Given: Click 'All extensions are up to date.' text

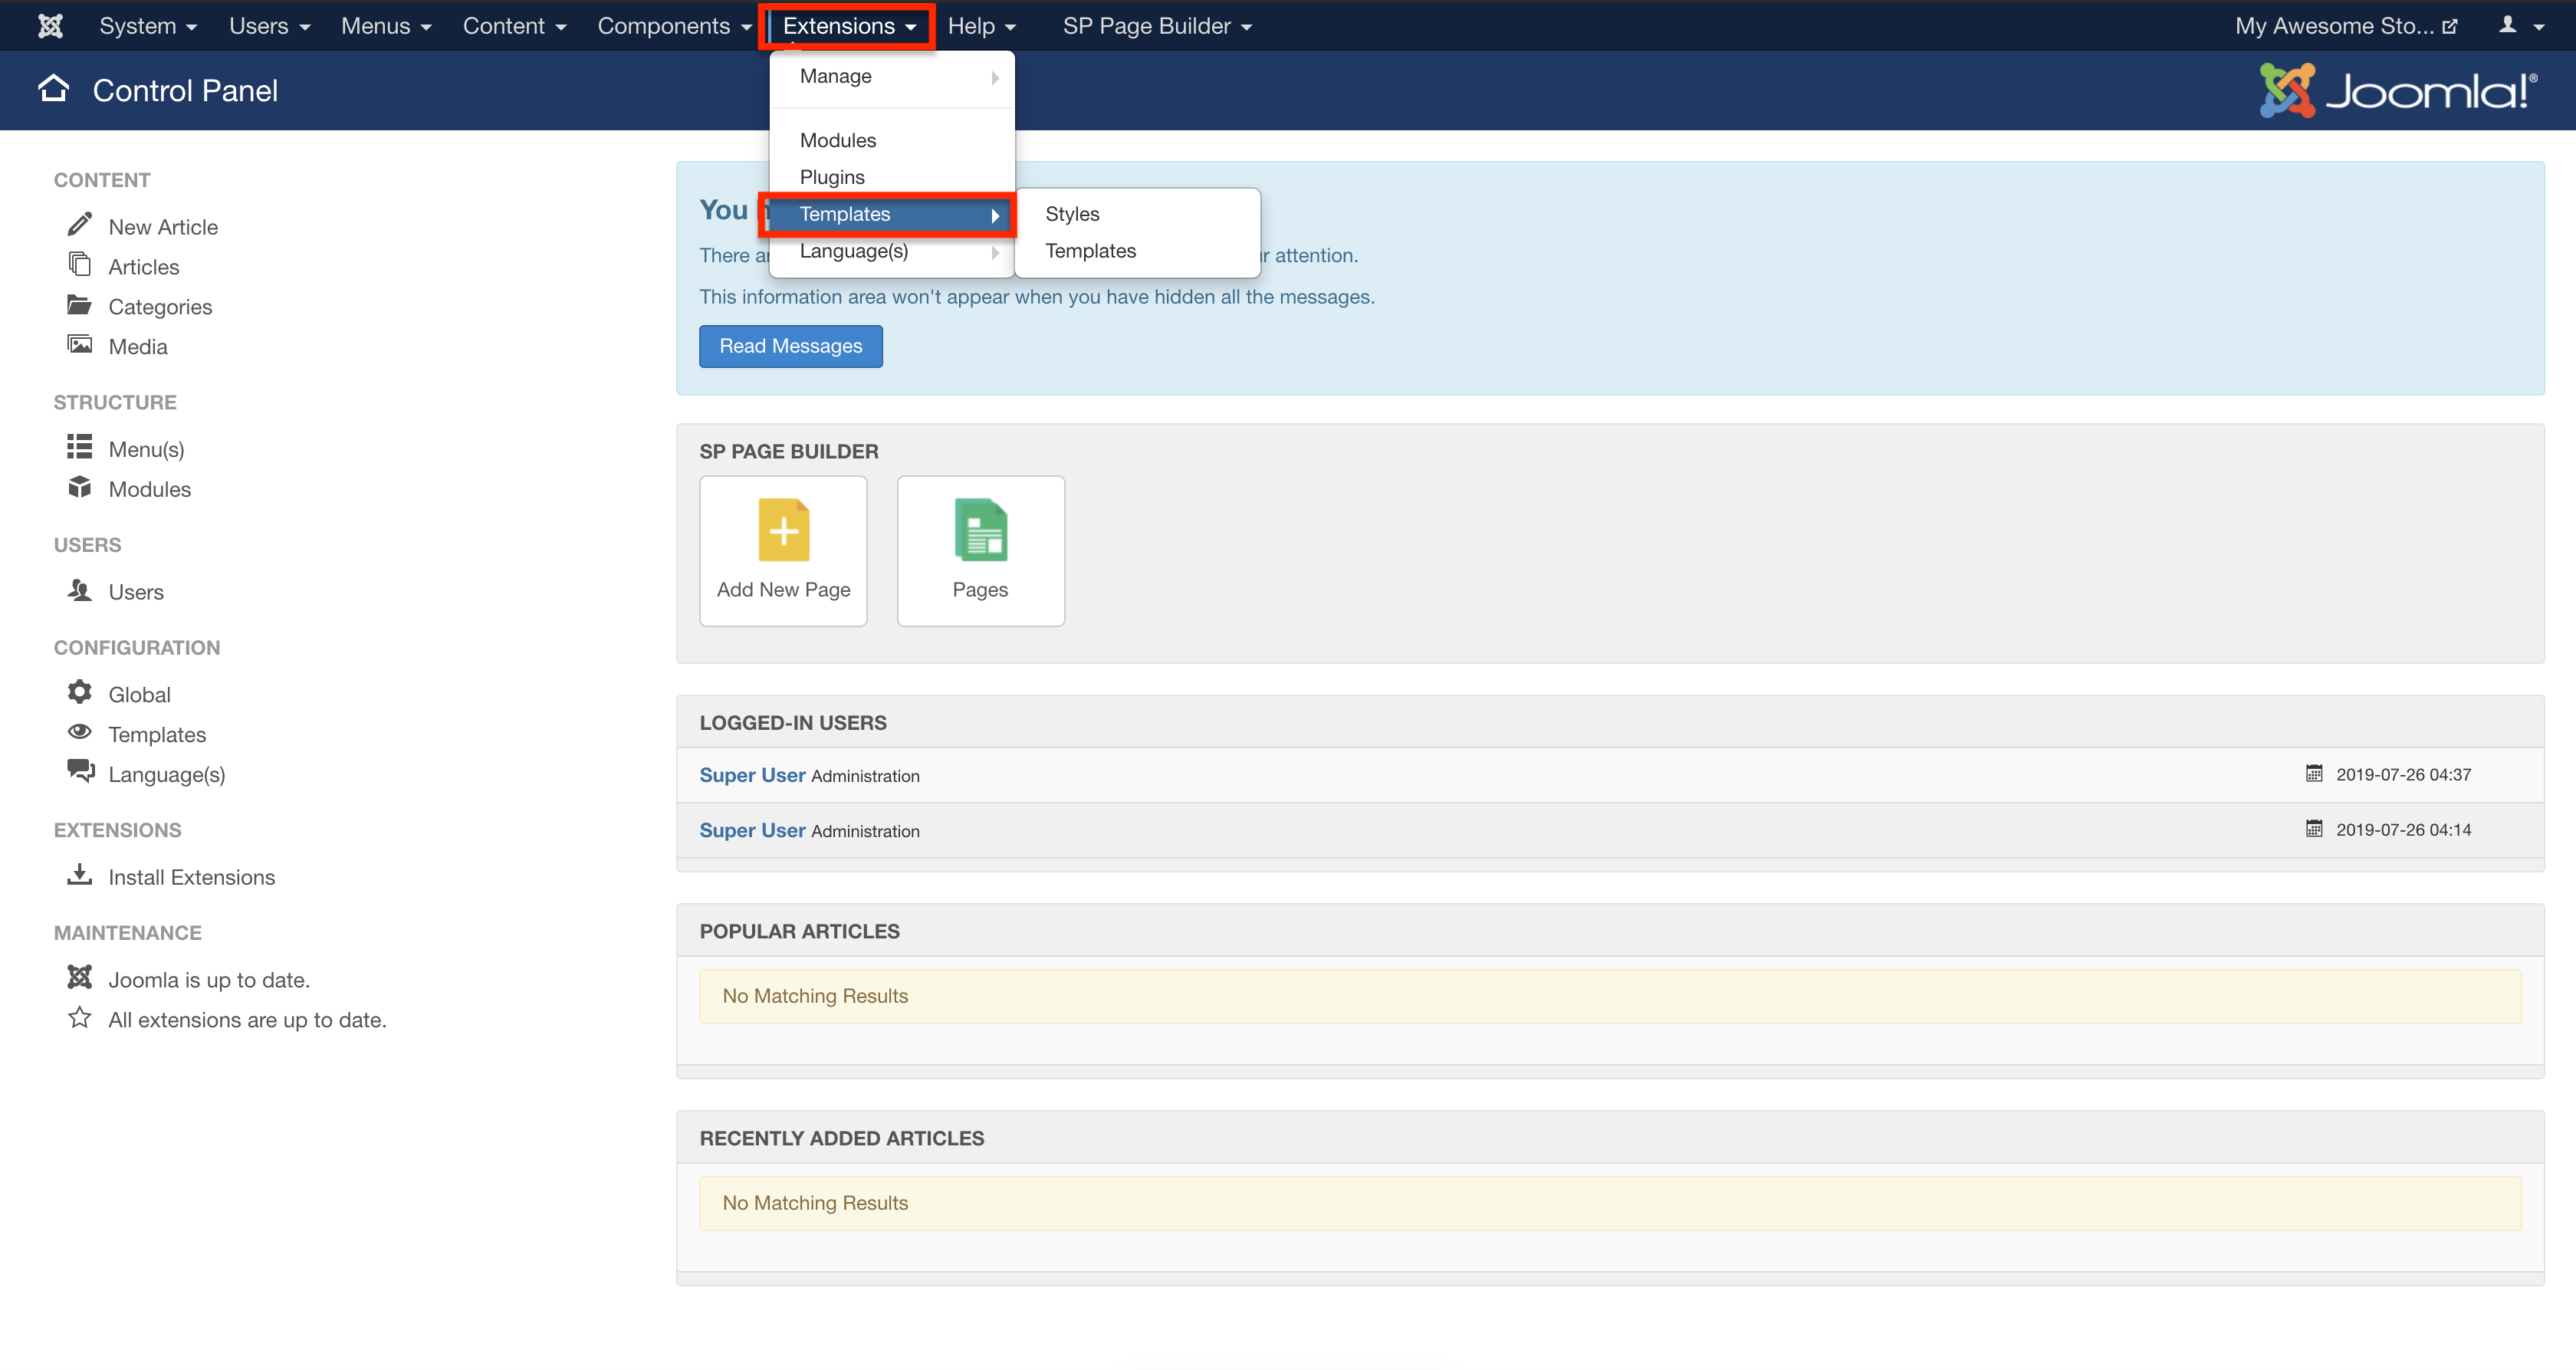Looking at the screenshot, I should [247, 1020].
